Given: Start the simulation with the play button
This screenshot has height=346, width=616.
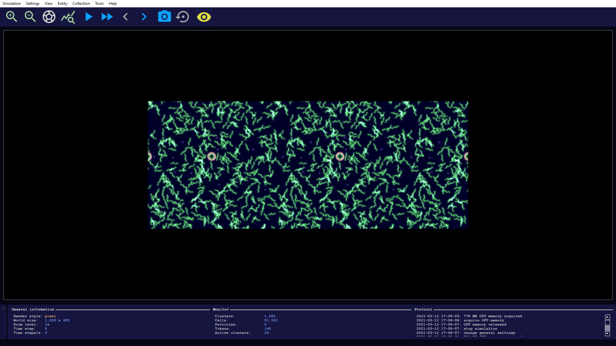Looking at the screenshot, I should 89,17.
